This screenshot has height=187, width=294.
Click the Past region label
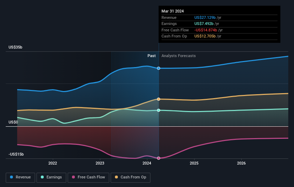(151, 56)
